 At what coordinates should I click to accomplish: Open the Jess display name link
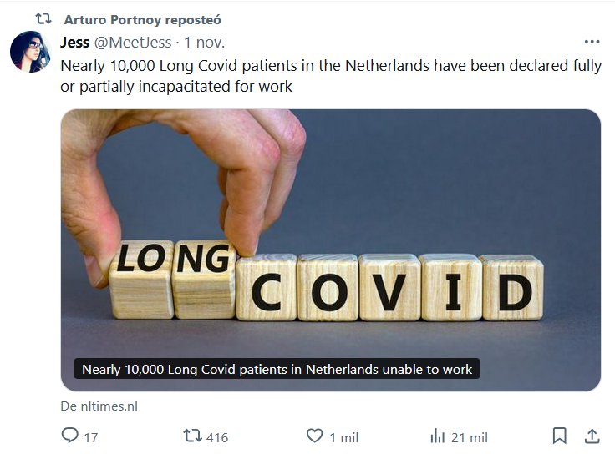pos(75,42)
